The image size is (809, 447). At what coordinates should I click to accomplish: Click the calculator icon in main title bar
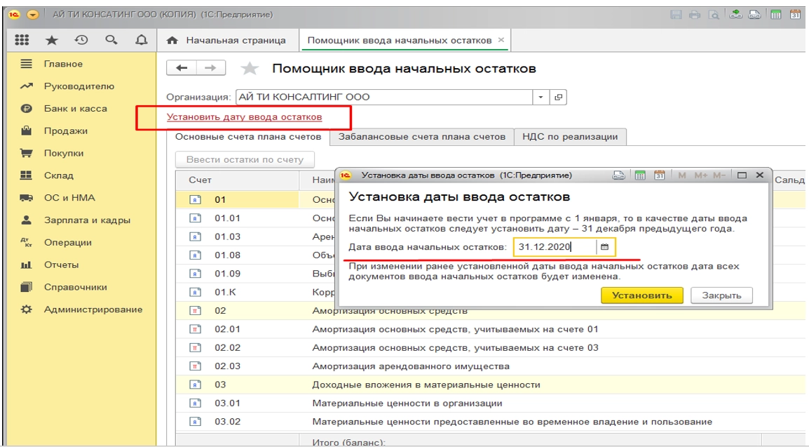point(775,15)
